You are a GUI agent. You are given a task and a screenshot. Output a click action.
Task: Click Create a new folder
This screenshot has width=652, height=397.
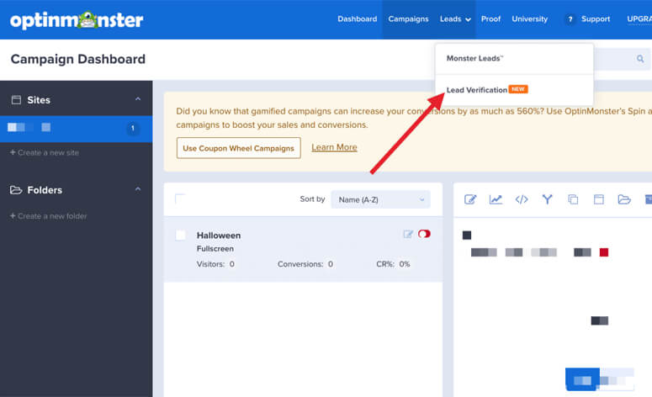[49, 216]
